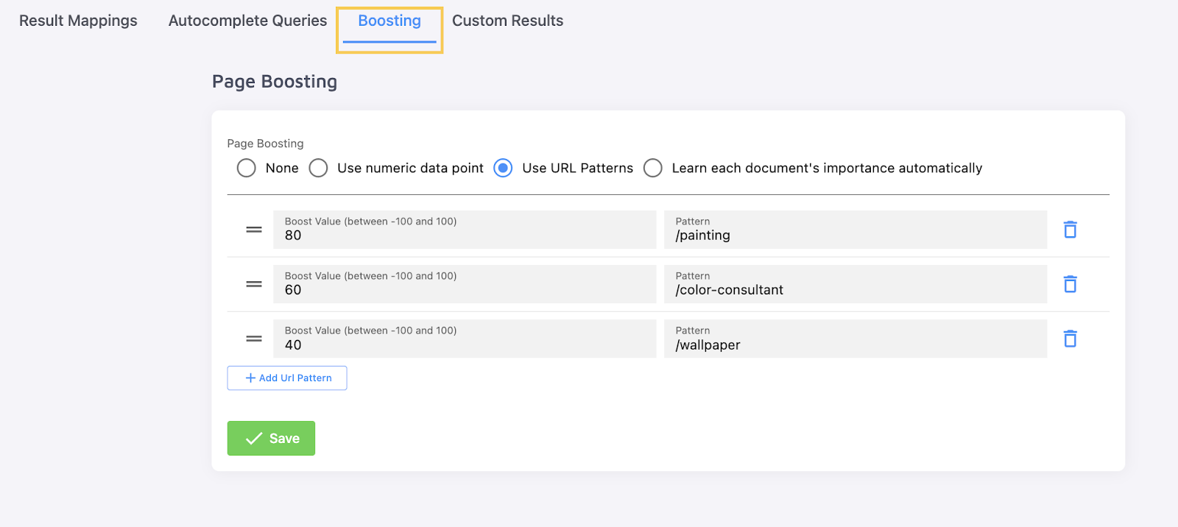1178x527 pixels.
Task: Delete the /wallpaper pattern row
Action: [x=1071, y=339]
